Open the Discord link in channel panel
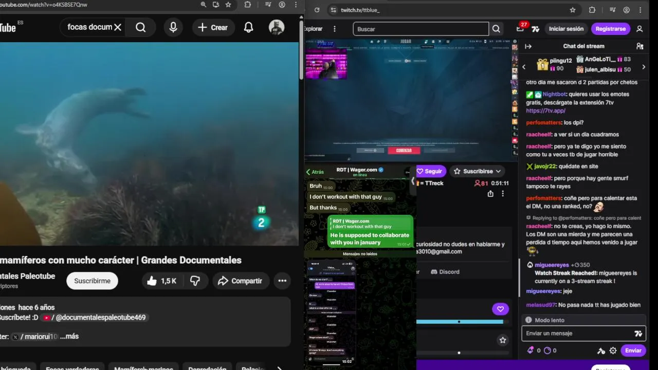This screenshot has width=658, height=370. [x=445, y=272]
